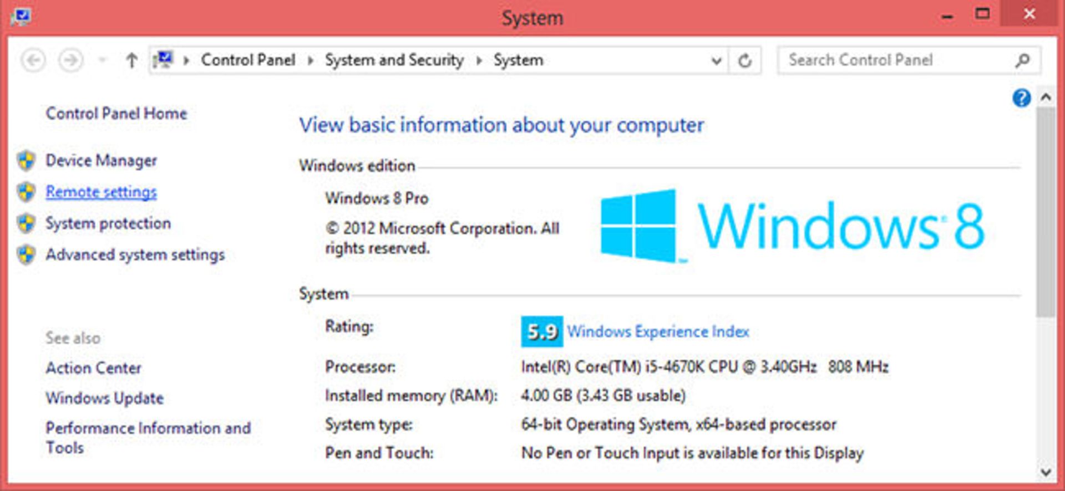Image resolution: width=1065 pixels, height=491 pixels.
Task: Open Action Center link
Action: 94,368
